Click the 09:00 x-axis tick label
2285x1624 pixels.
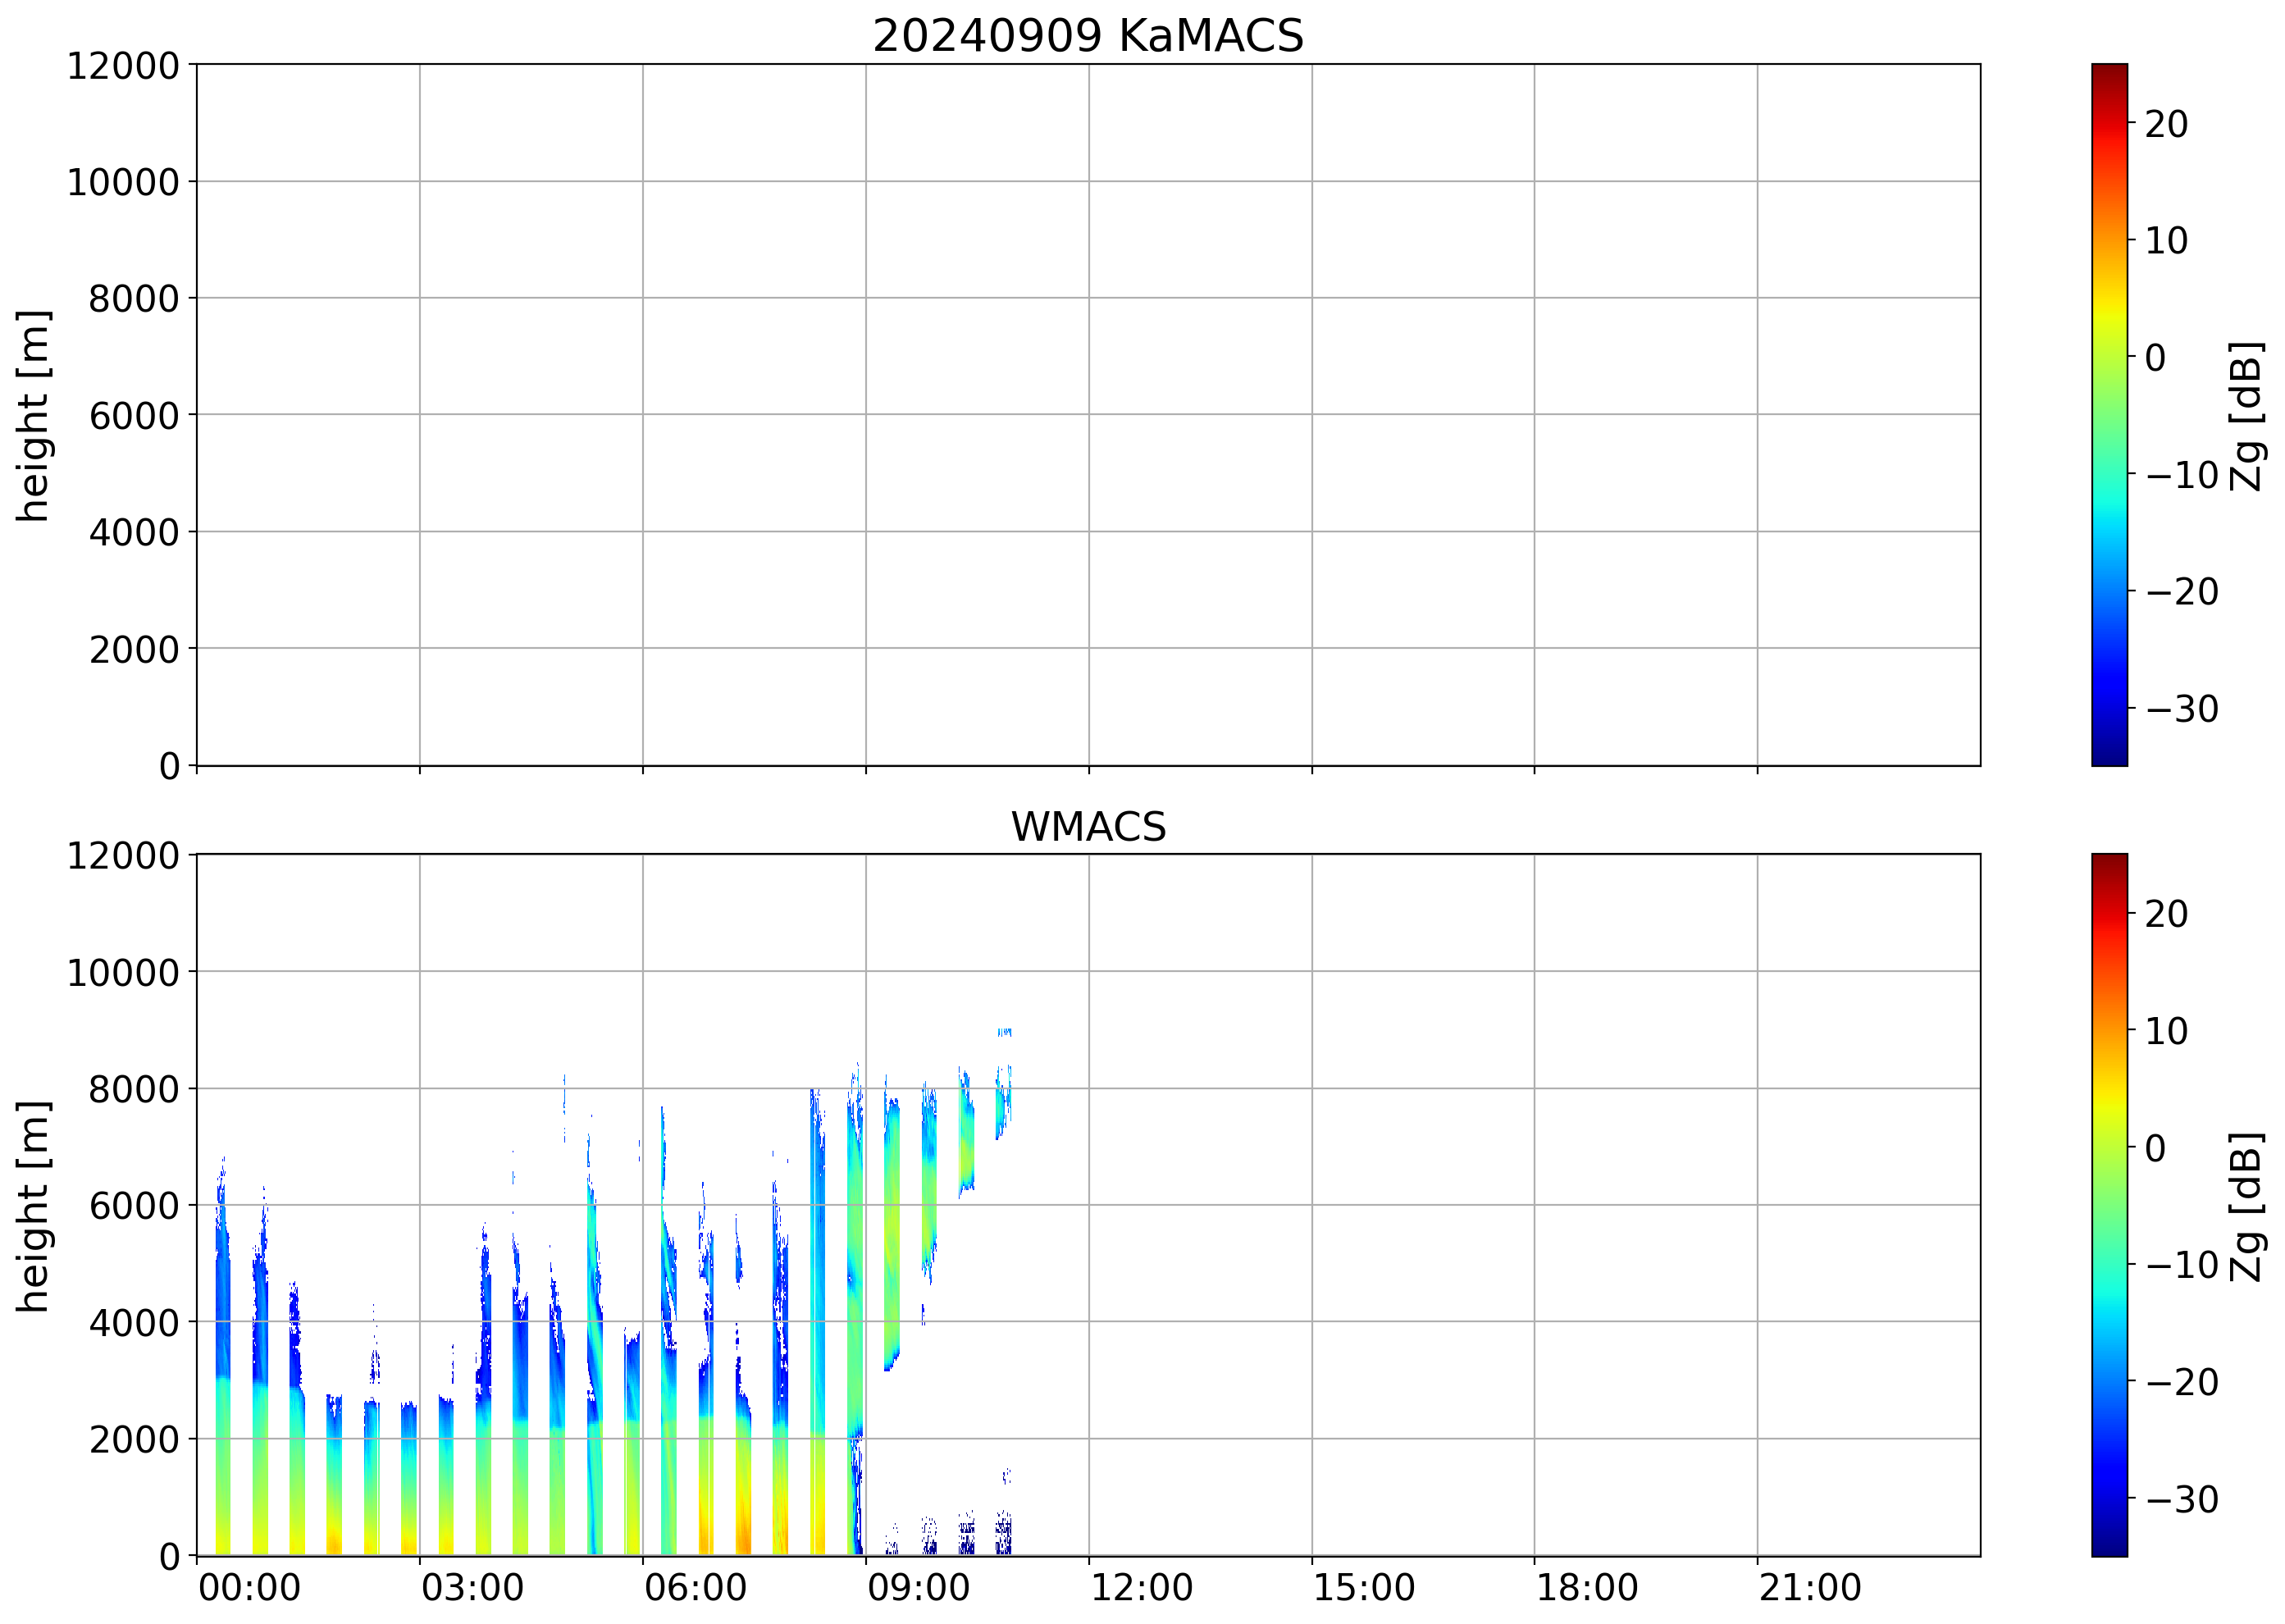(x=917, y=1588)
